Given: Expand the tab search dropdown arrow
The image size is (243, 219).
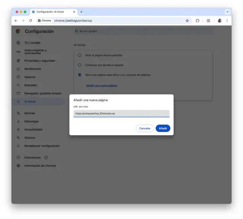Looking at the screenshot, I should click(227, 12).
